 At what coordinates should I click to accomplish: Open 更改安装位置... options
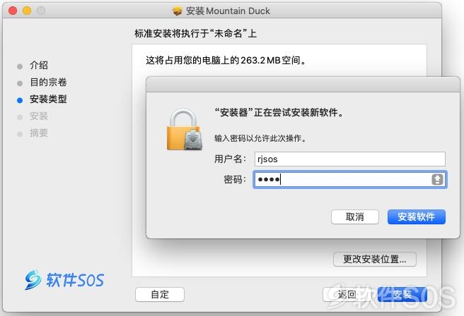tap(375, 260)
